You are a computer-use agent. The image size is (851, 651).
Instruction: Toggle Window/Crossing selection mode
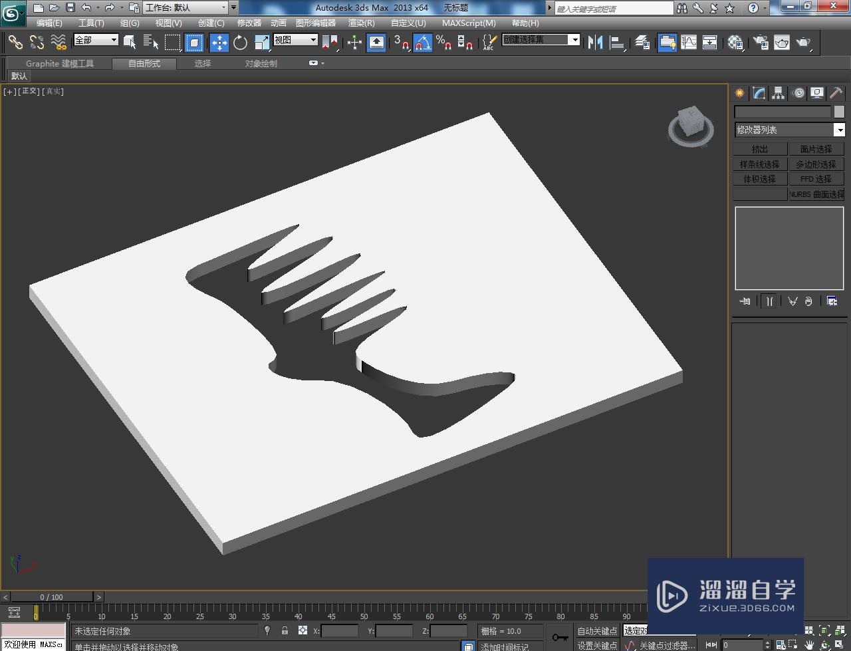tap(194, 43)
